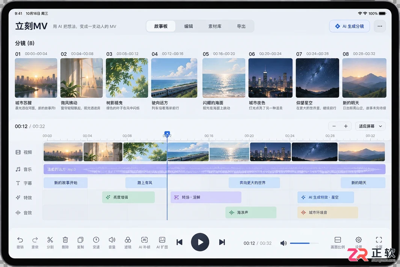Zoom out timeline with minus button

click(334, 126)
